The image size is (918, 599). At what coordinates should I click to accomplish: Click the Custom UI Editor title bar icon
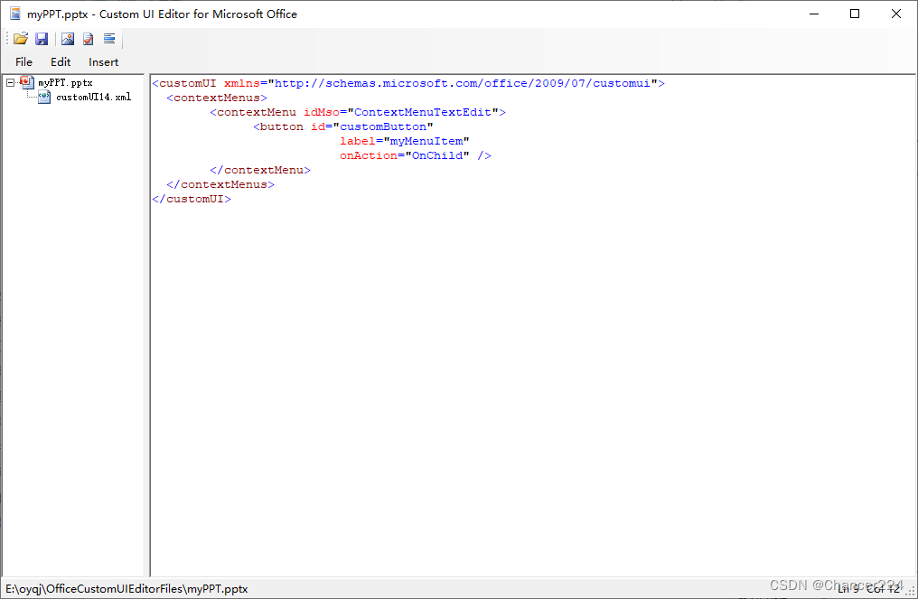(13, 14)
